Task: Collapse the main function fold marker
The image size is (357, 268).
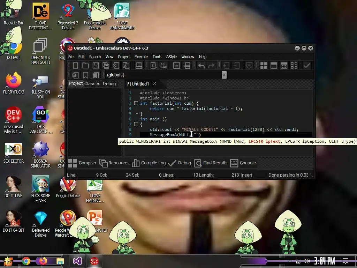Action: point(136,124)
